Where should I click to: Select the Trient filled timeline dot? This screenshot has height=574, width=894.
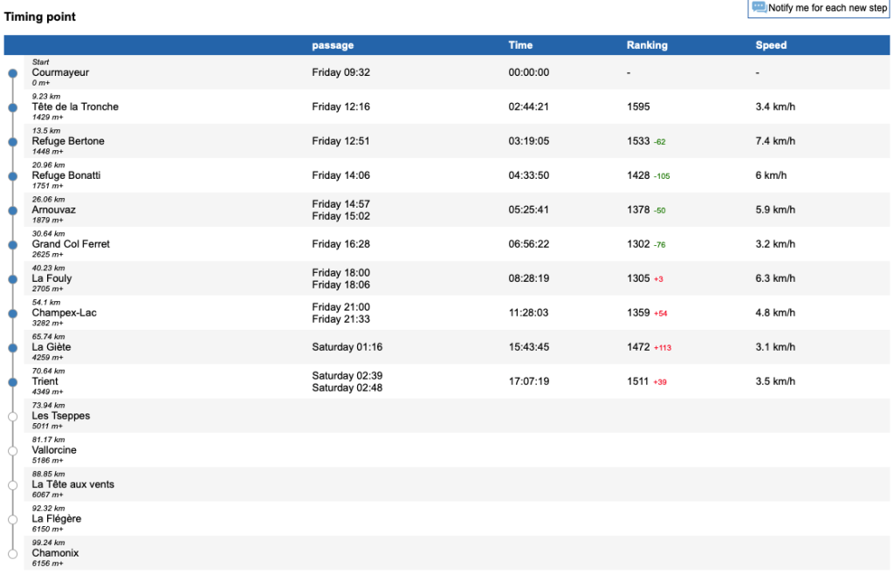(x=12, y=382)
